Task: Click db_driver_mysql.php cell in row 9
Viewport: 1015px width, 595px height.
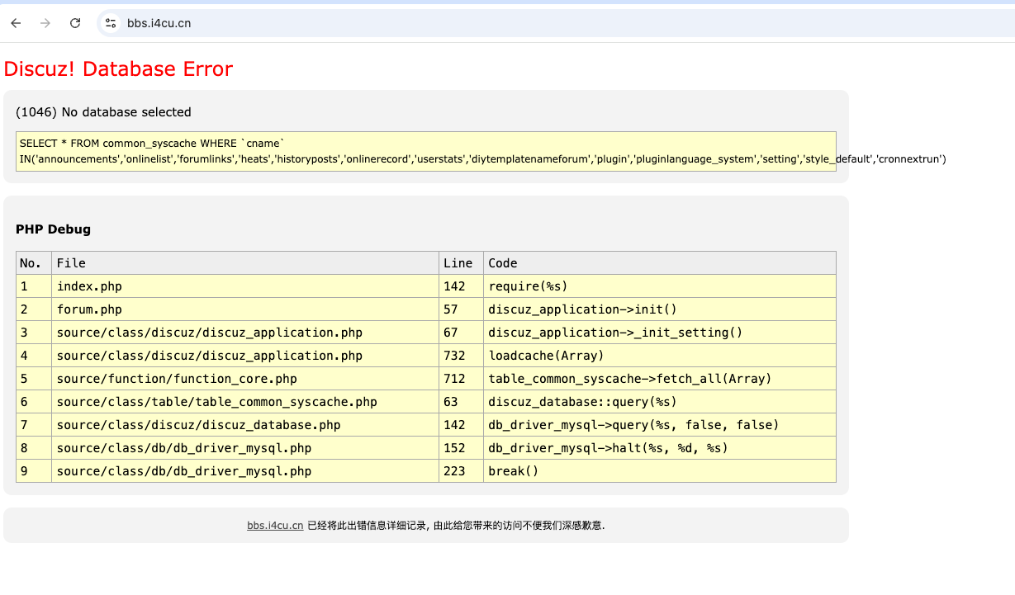Action: tap(245, 471)
